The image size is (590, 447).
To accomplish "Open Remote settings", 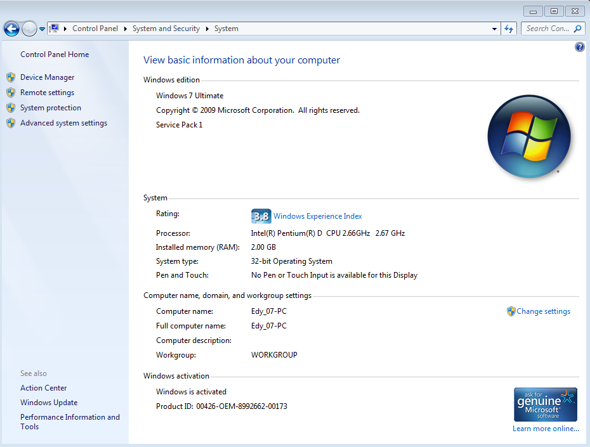I will (48, 93).
